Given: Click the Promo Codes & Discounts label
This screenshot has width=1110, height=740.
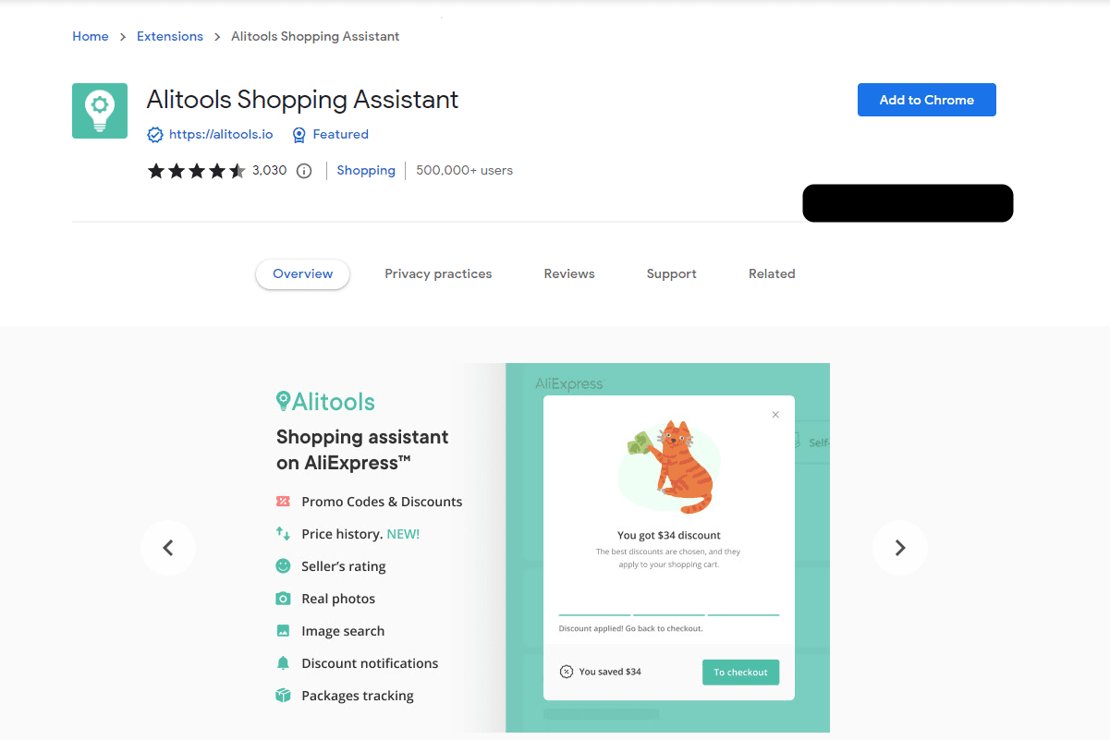Looking at the screenshot, I should [x=382, y=502].
